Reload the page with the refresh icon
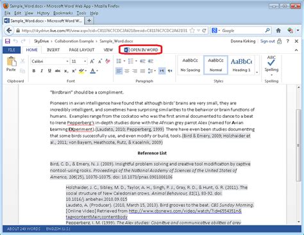The height and width of the screenshot is (235, 304). [204, 31]
